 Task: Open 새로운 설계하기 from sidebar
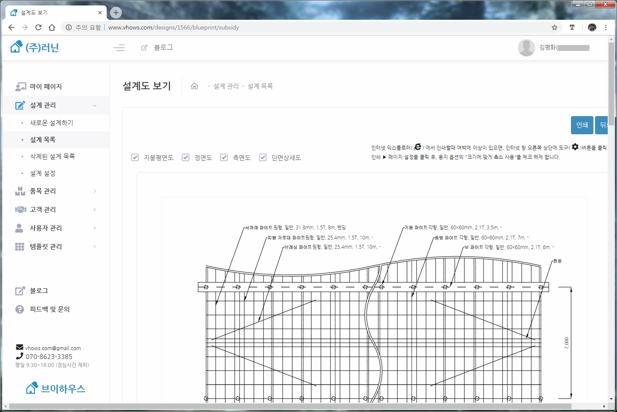tap(51, 123)
